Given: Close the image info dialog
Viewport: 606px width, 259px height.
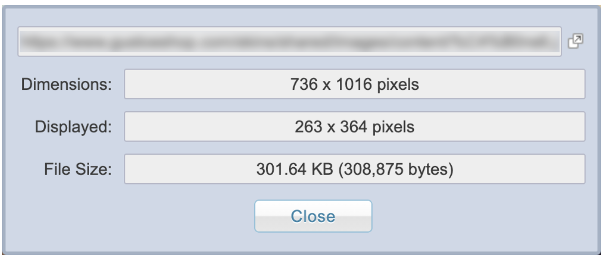Looking at the screenshot, I should click(313, 216).
